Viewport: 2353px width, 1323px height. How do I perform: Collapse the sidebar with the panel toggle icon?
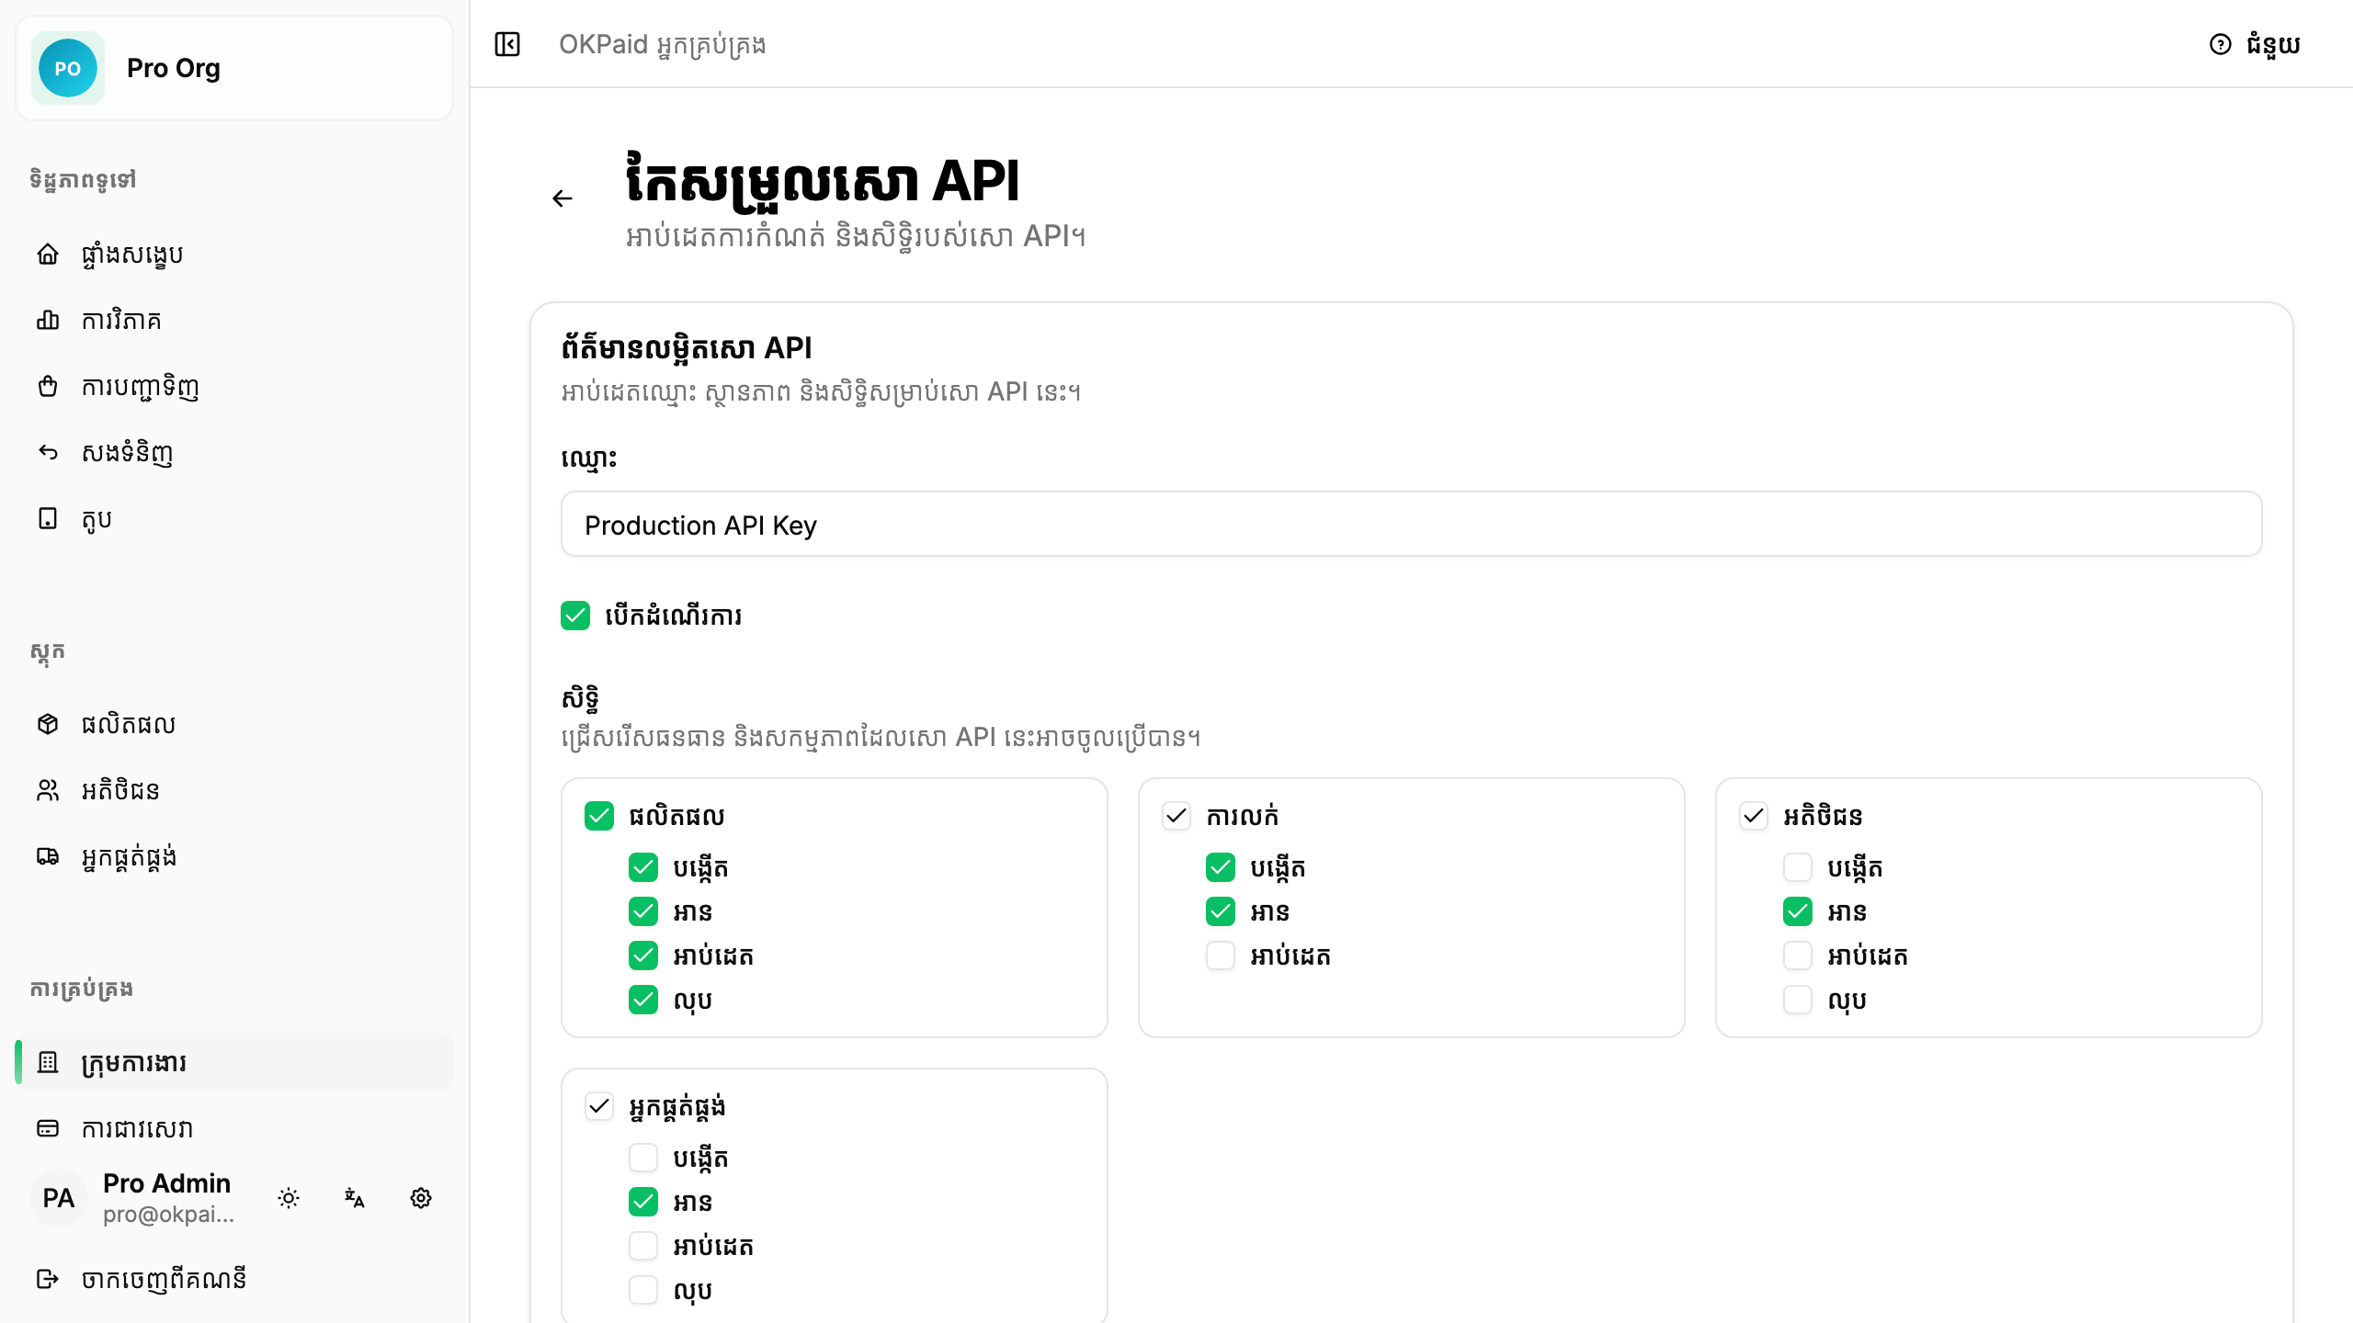(x=507, y=44)
